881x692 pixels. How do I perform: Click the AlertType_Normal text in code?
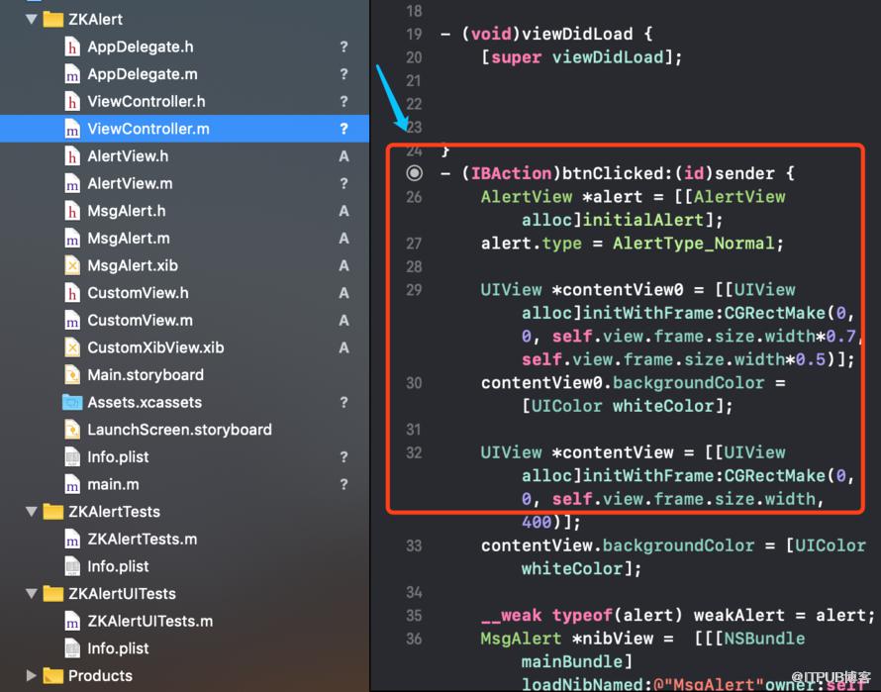tap(693, 244)
